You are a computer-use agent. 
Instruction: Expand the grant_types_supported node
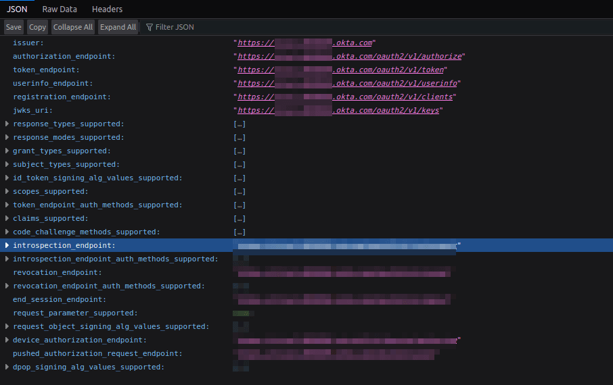[7, 151]
